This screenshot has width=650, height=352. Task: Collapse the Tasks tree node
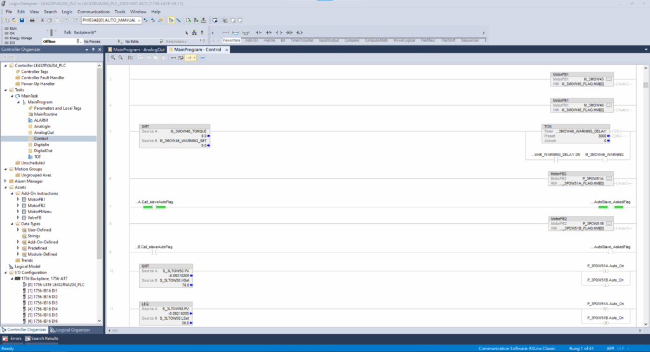pyautogui.click(x=6, y=90)
